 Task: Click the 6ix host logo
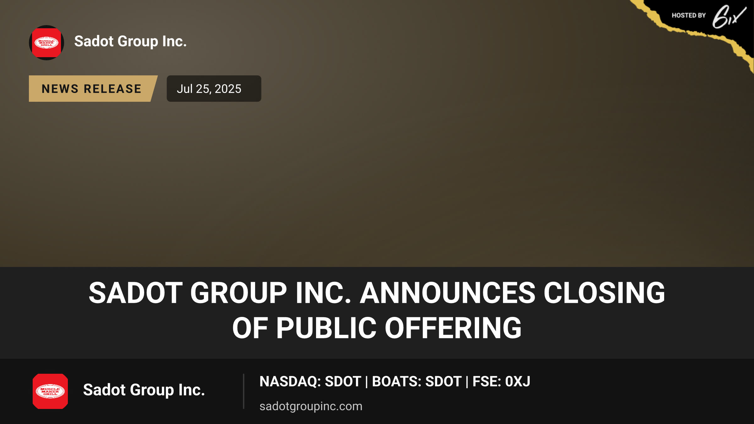pos(729,17)
